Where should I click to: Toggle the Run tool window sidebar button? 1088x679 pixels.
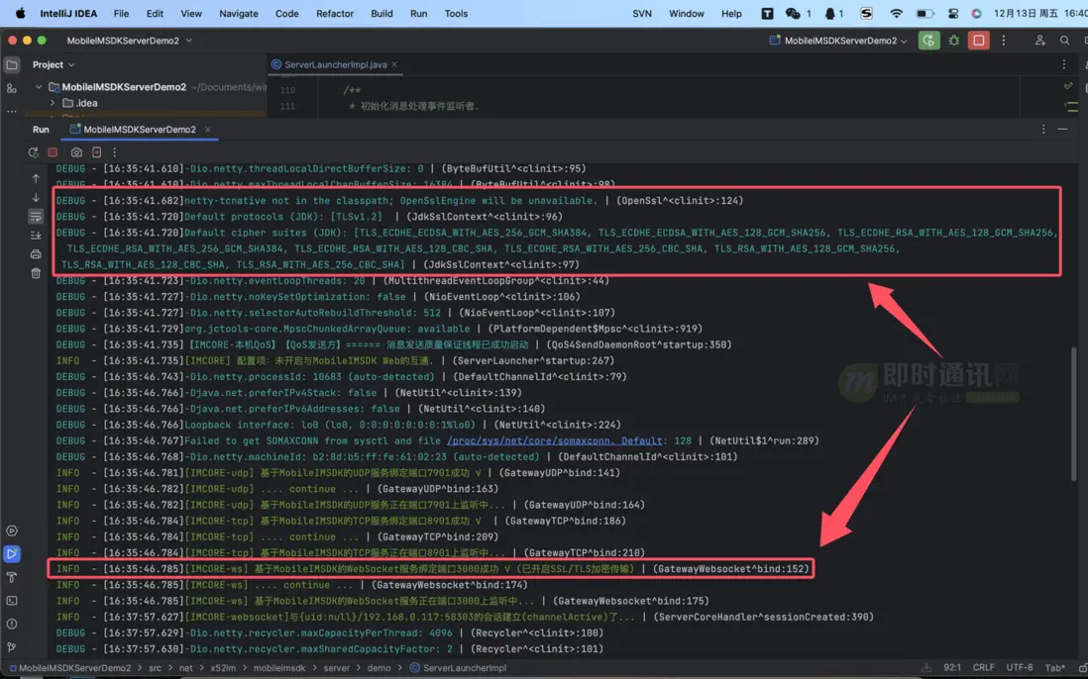[x=12, y=554]
